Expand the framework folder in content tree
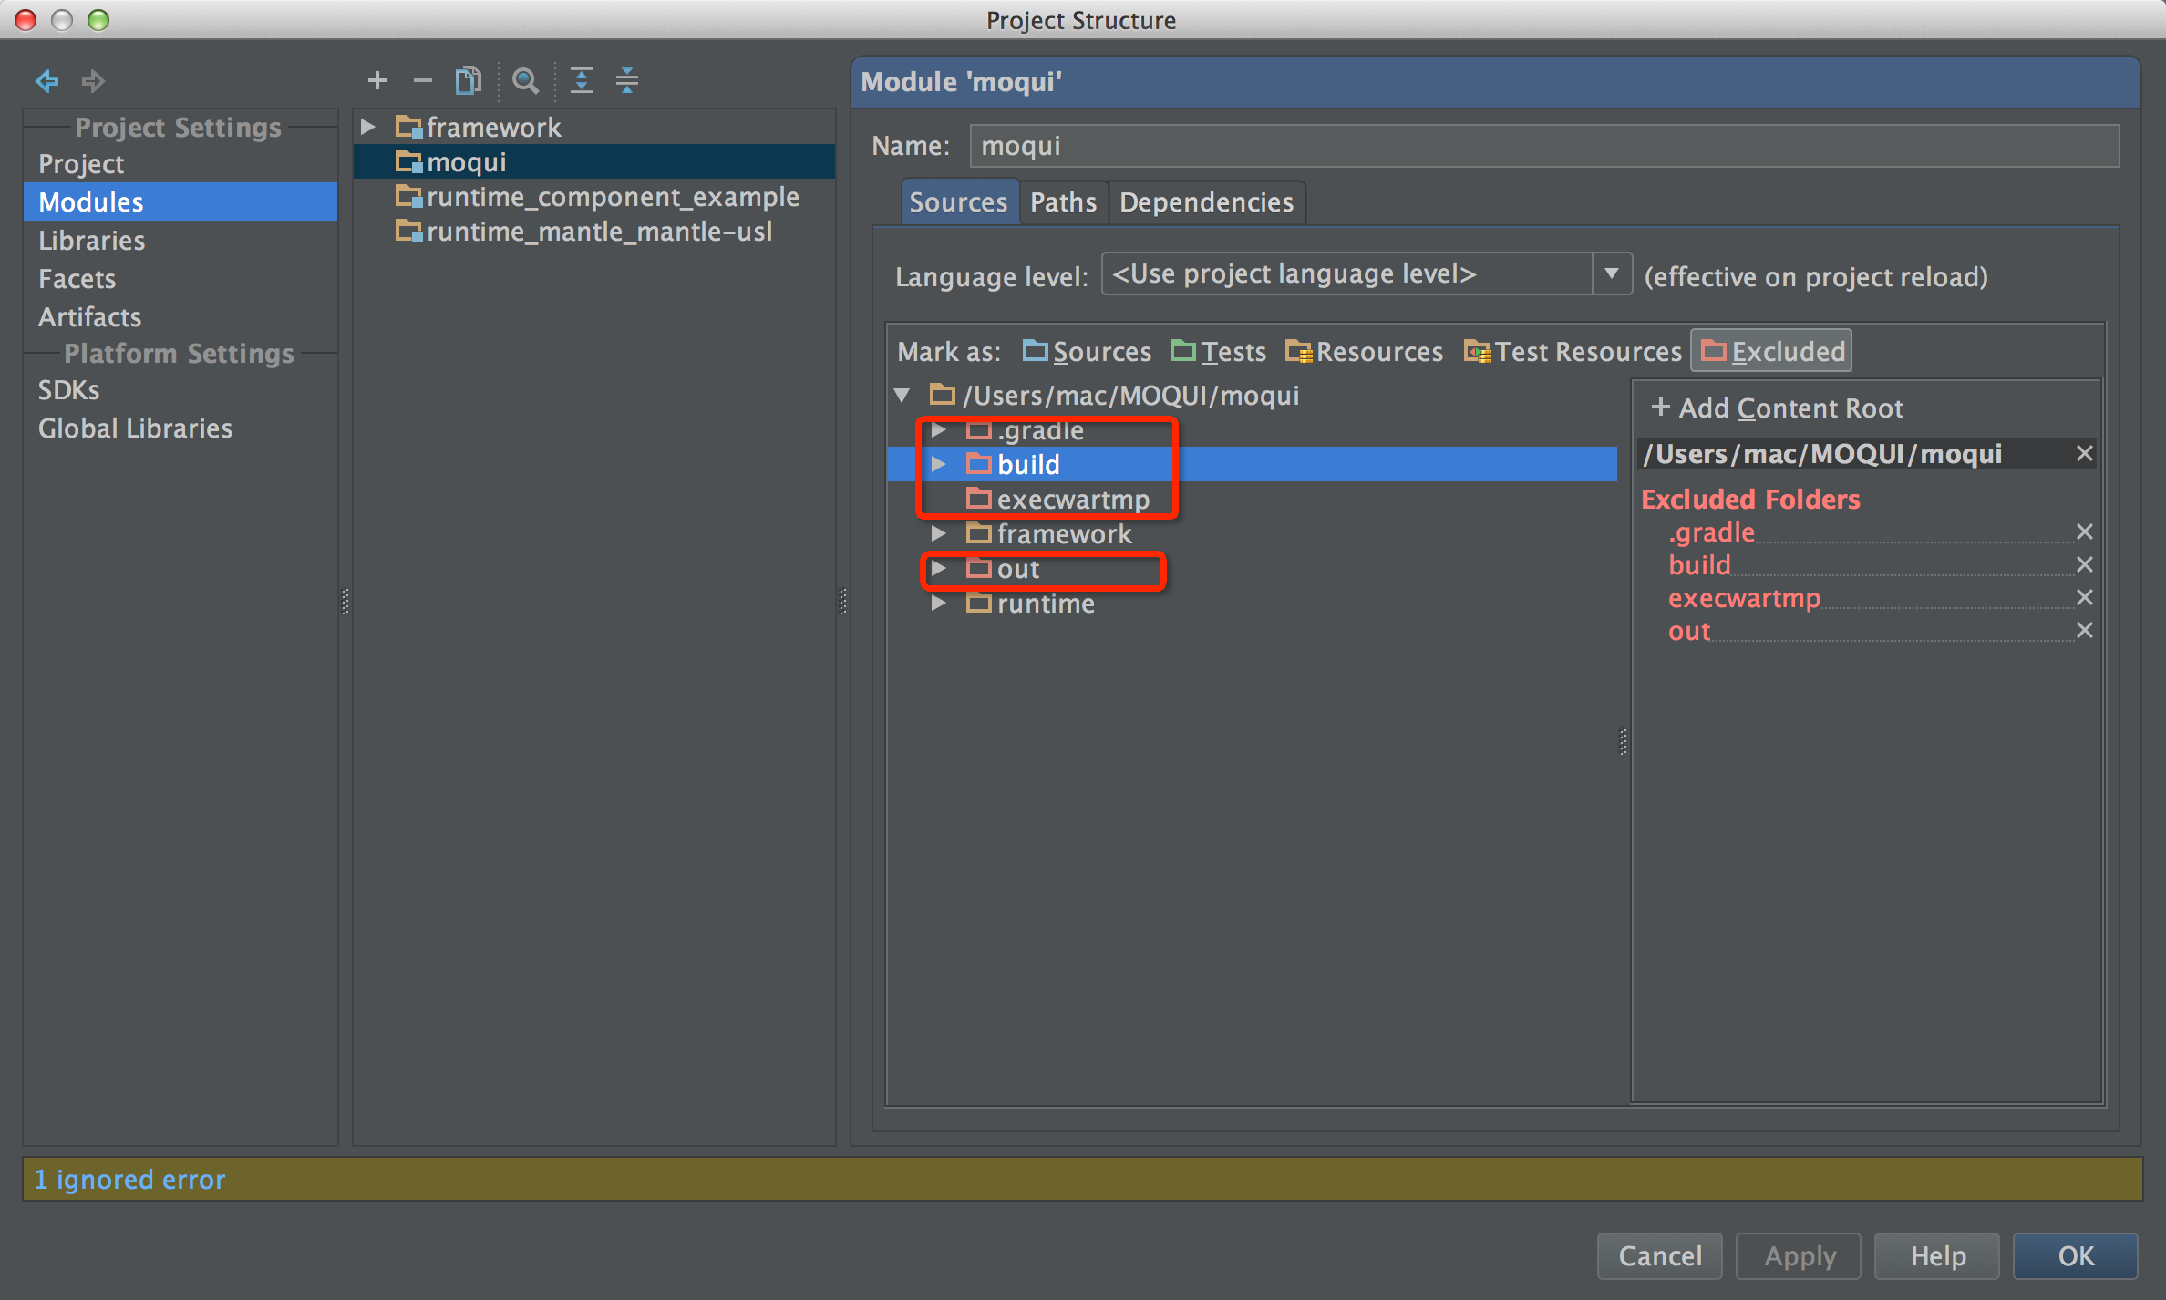2166x1300 pixels. 938,534
